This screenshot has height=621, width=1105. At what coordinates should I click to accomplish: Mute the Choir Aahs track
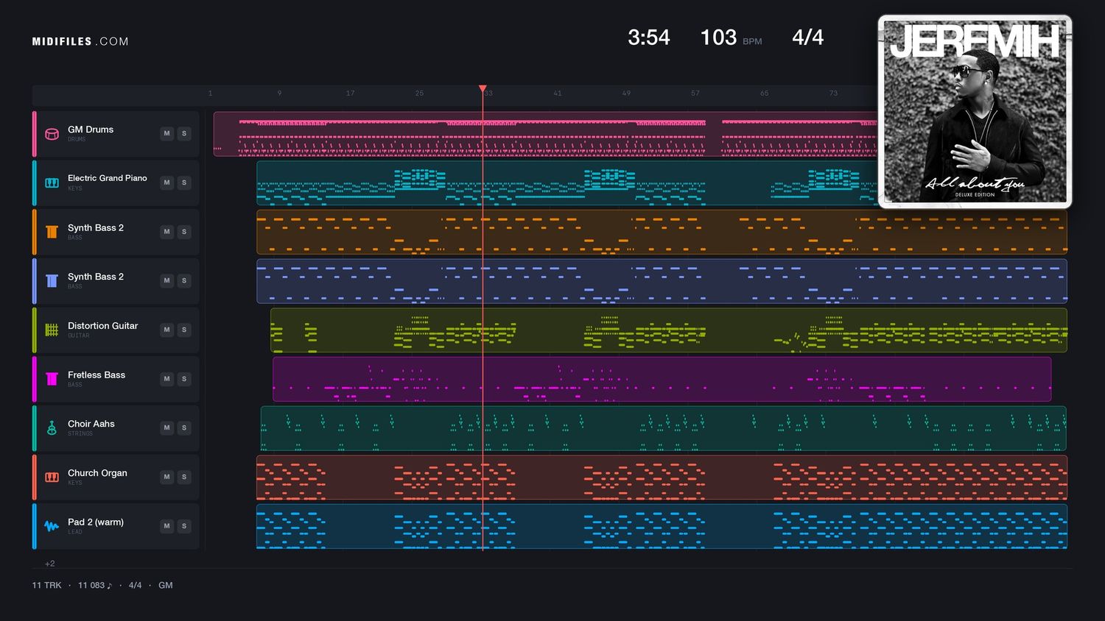coord(167,427)
